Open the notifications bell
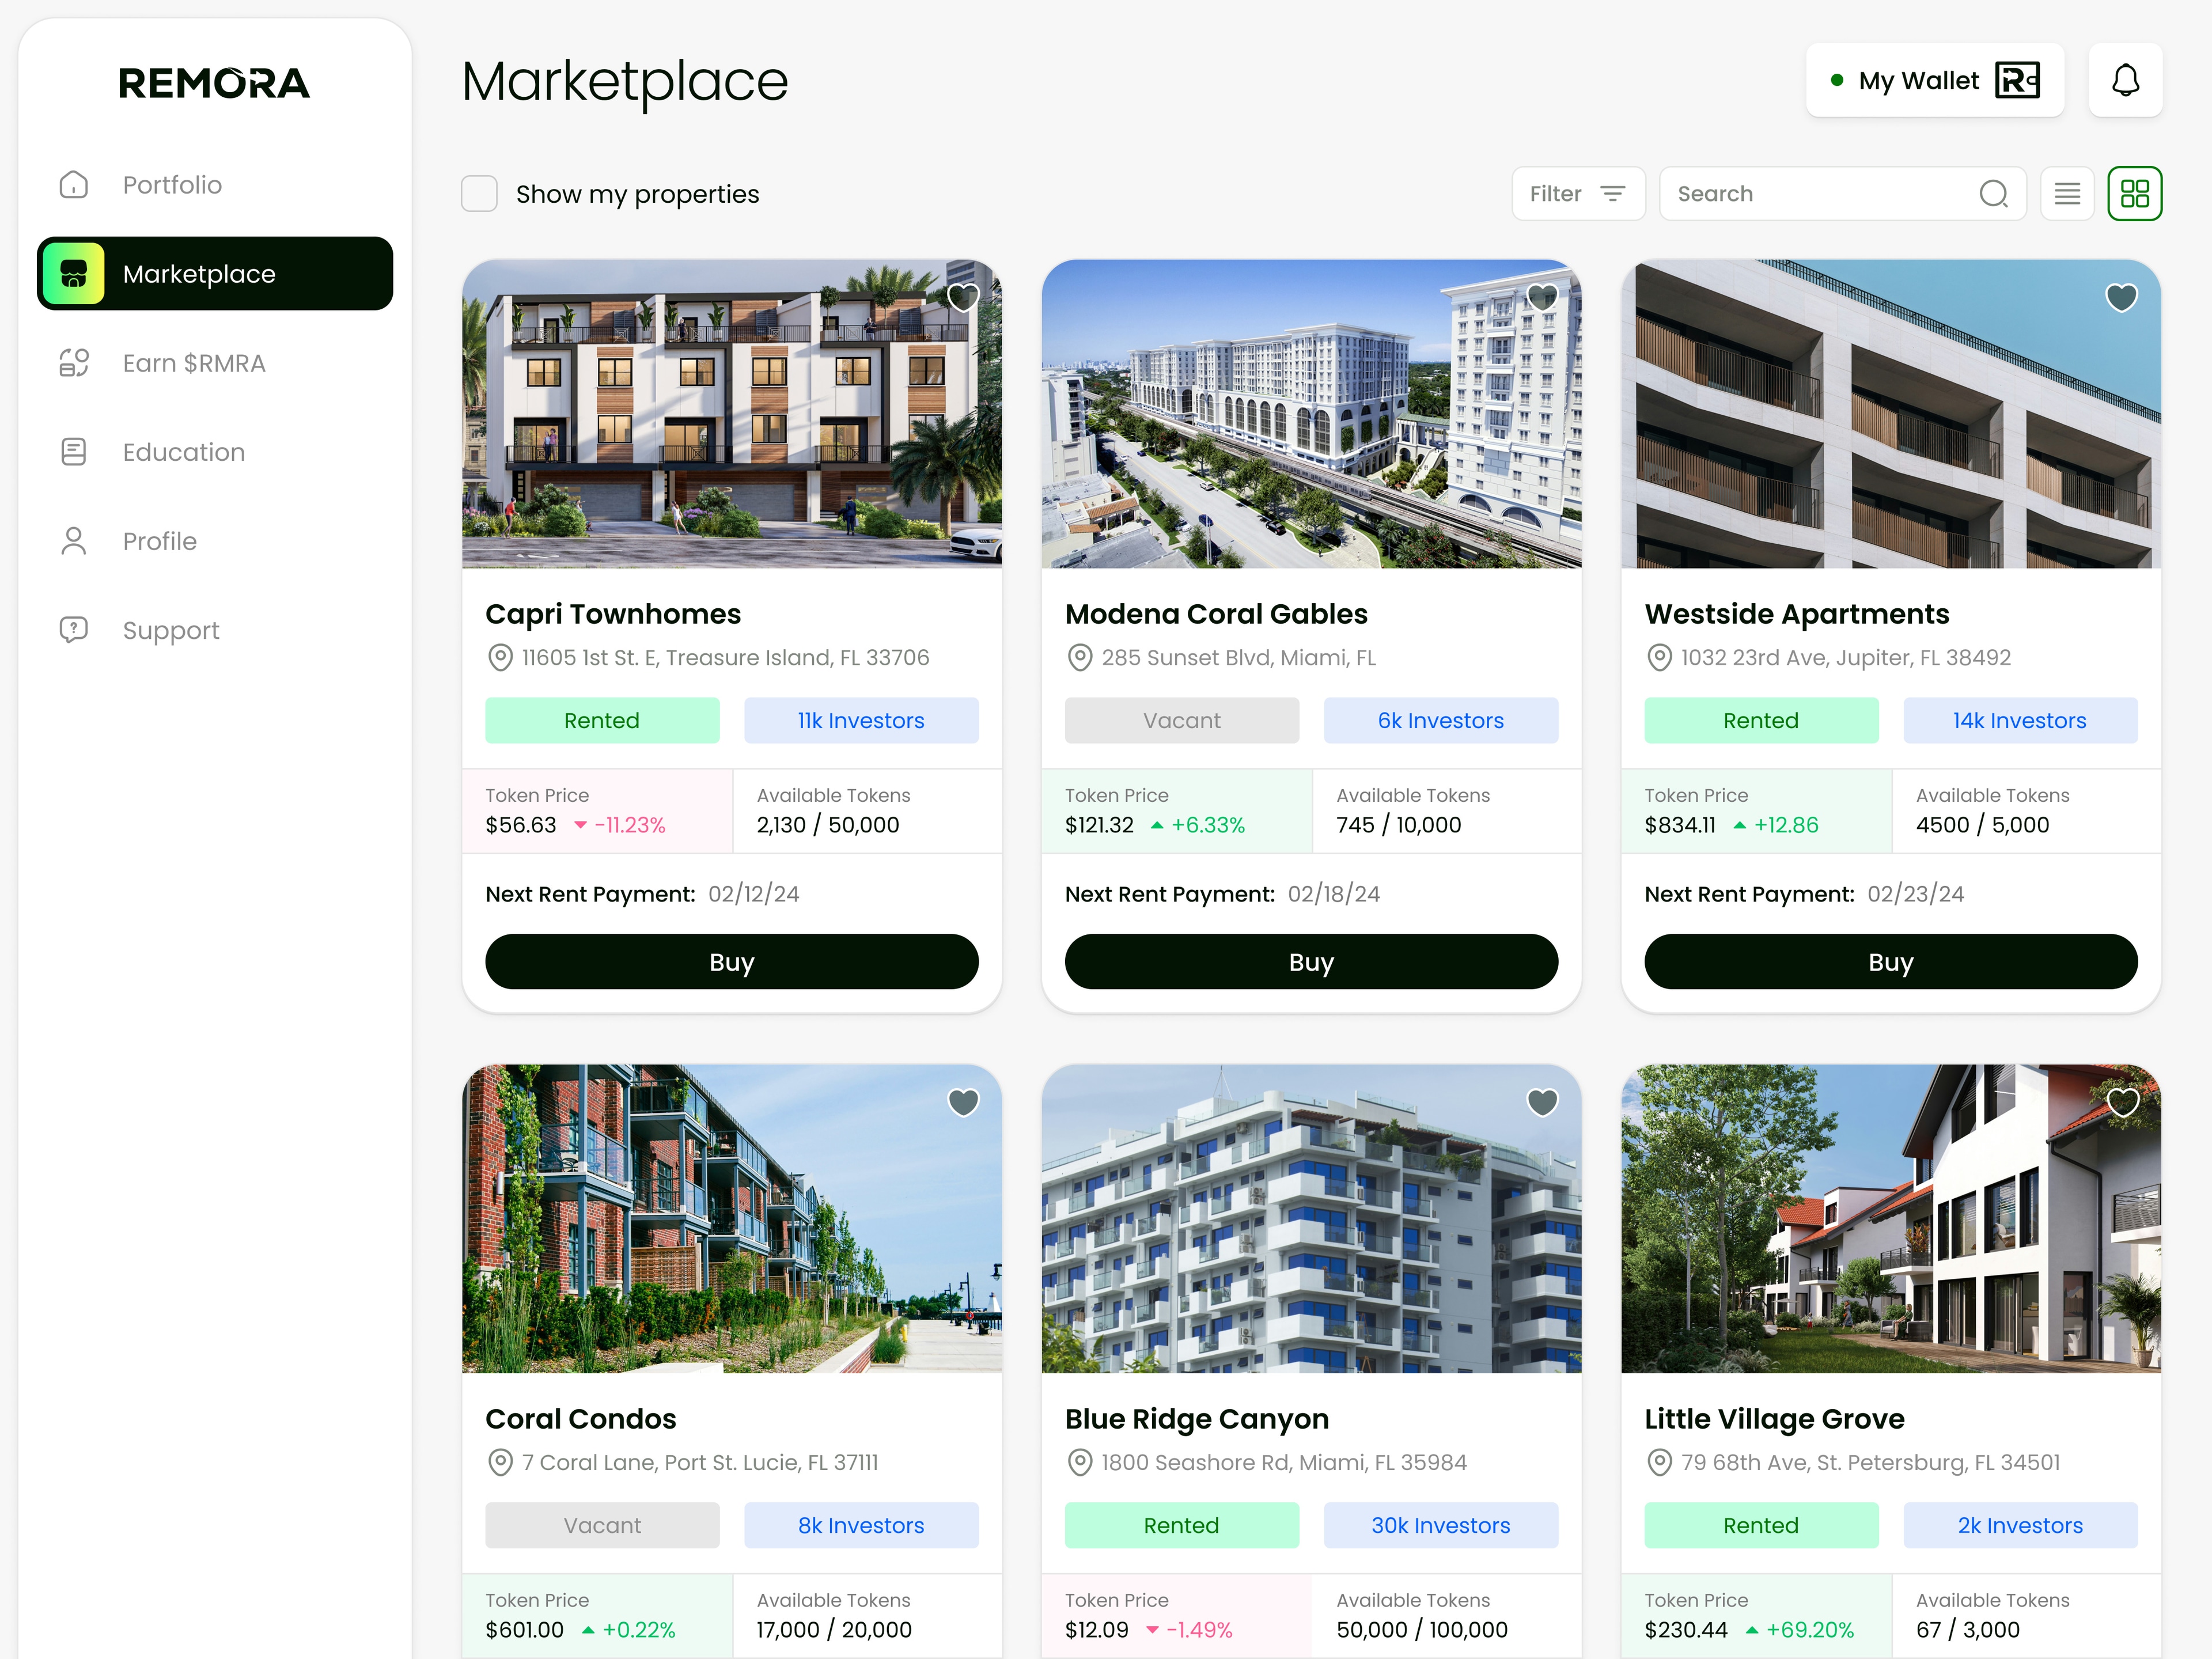The width and height of the screenshot is (2212, 1659). coord(2125,80)
